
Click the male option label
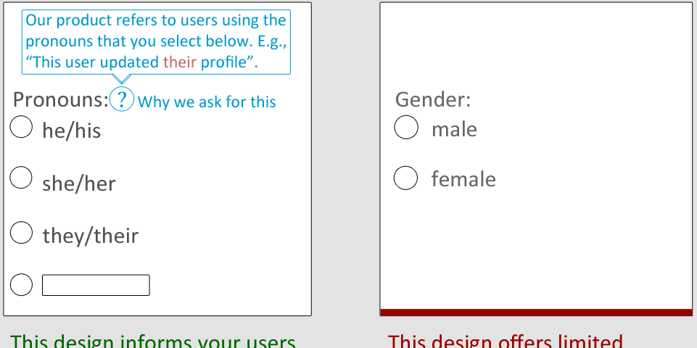[x=454, y=129]
